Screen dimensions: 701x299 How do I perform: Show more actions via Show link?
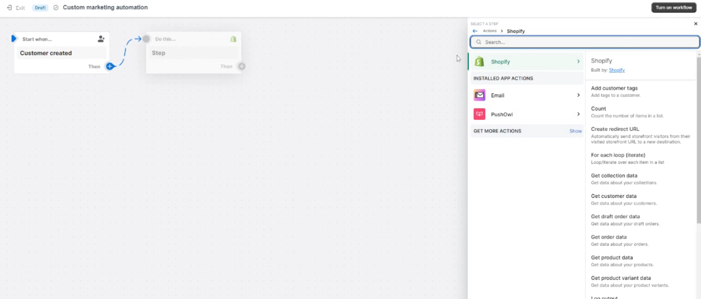coord(575,131)
